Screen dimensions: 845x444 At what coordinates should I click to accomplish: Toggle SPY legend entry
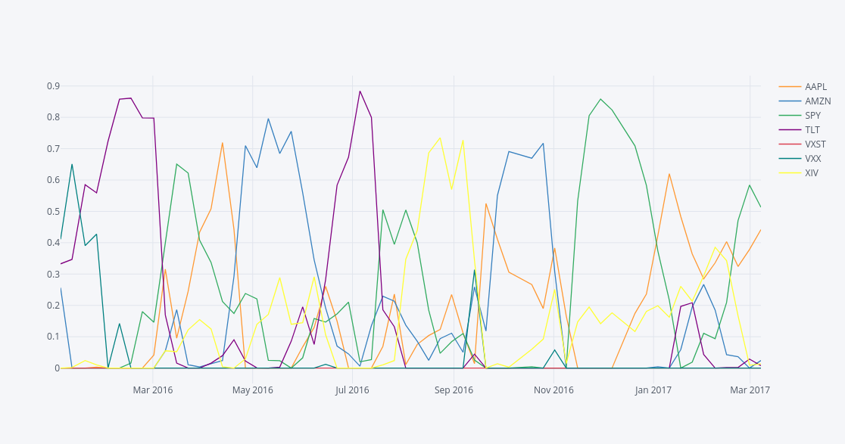pos(812,116)
